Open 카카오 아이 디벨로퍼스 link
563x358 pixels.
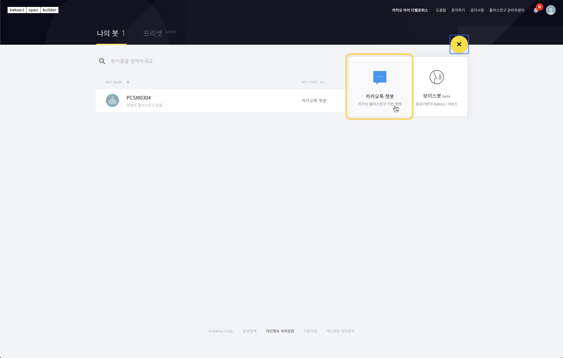coord(410,10)
